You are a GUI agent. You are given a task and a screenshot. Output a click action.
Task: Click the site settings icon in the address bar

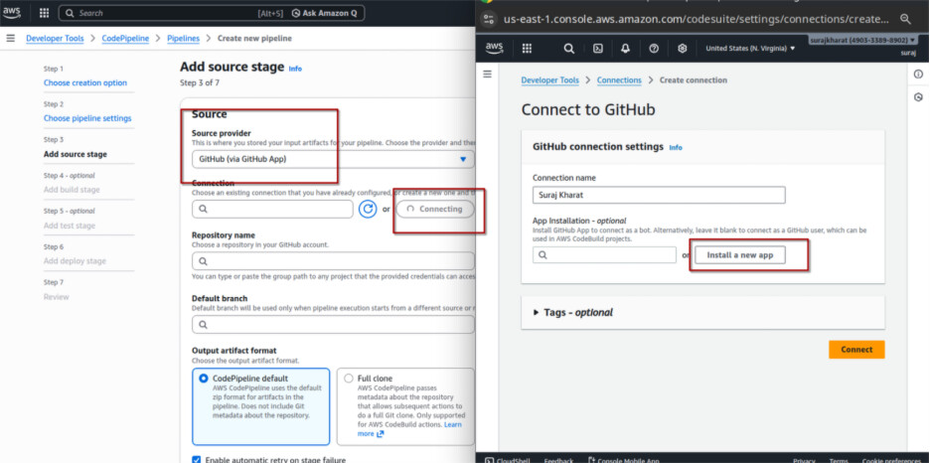pyautogui.click(x=489, y=18)
